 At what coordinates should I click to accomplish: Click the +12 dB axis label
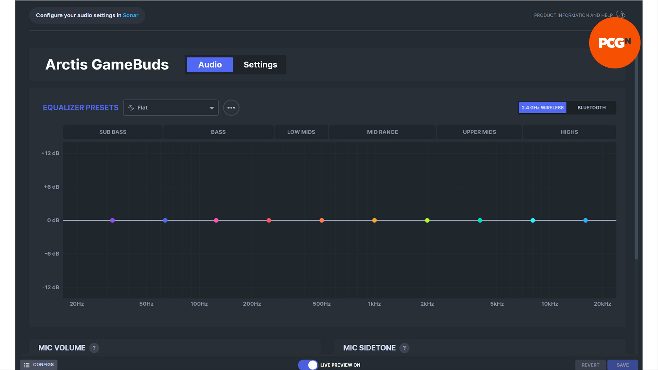(50, 153)
